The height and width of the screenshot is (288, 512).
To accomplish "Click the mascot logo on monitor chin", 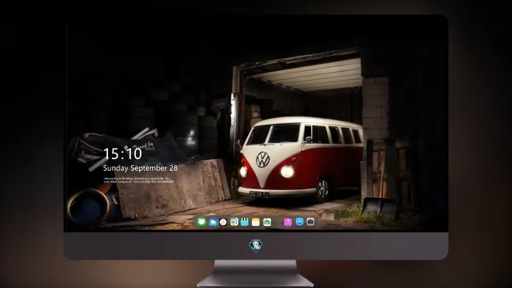I will point(256,246).
